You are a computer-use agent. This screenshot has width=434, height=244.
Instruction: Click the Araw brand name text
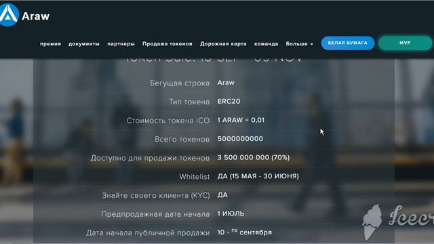[x=36, y=16]
